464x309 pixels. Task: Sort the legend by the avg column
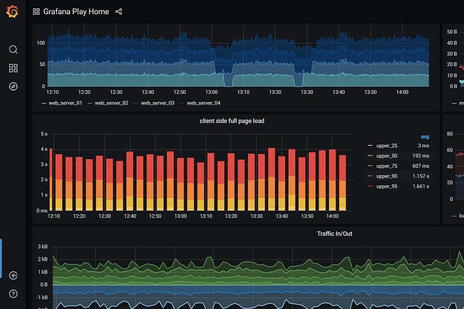tap(425, 136)
